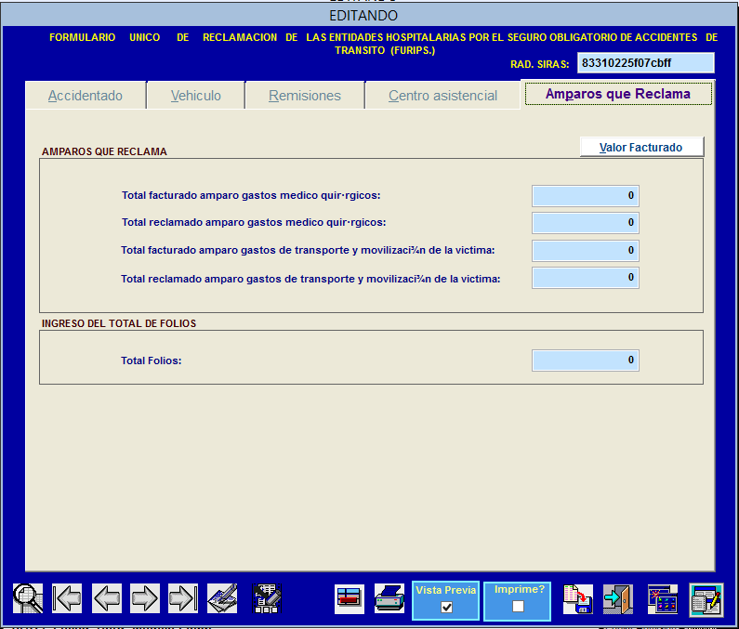The height and width of the screenshot is (629, 739).
Task: Click the printer icon
Action: coord(389,598)
